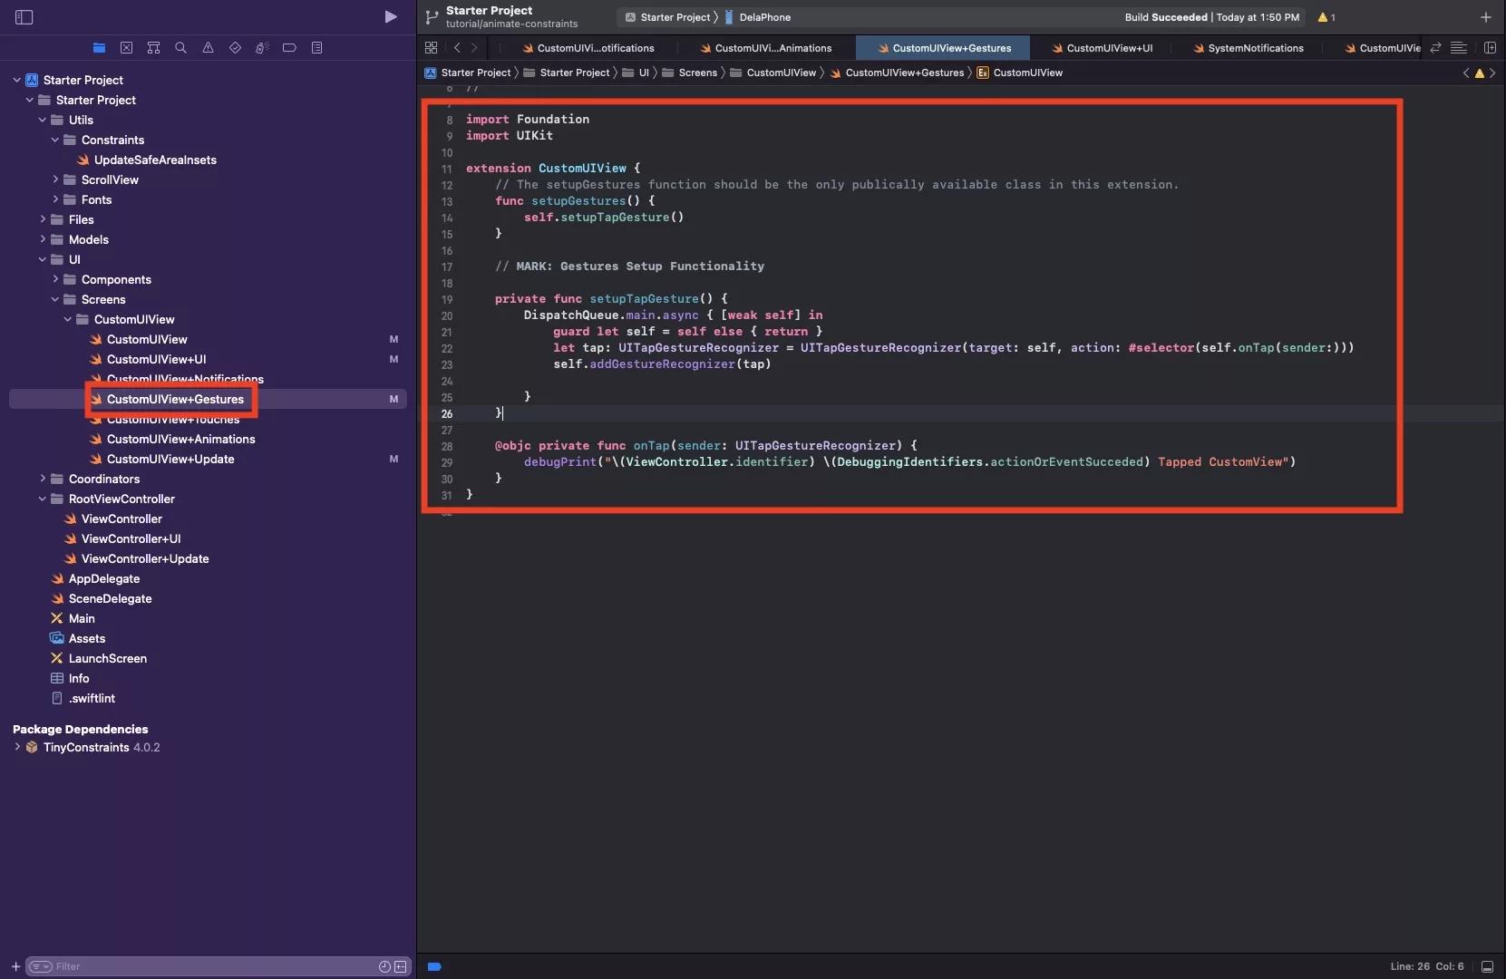Screen dimensions: 1506x979
Task: Click the editor swap arrows icon
Action: click(1435, 48)
